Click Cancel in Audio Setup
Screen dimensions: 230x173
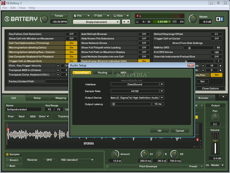click(x=180, y=131)
